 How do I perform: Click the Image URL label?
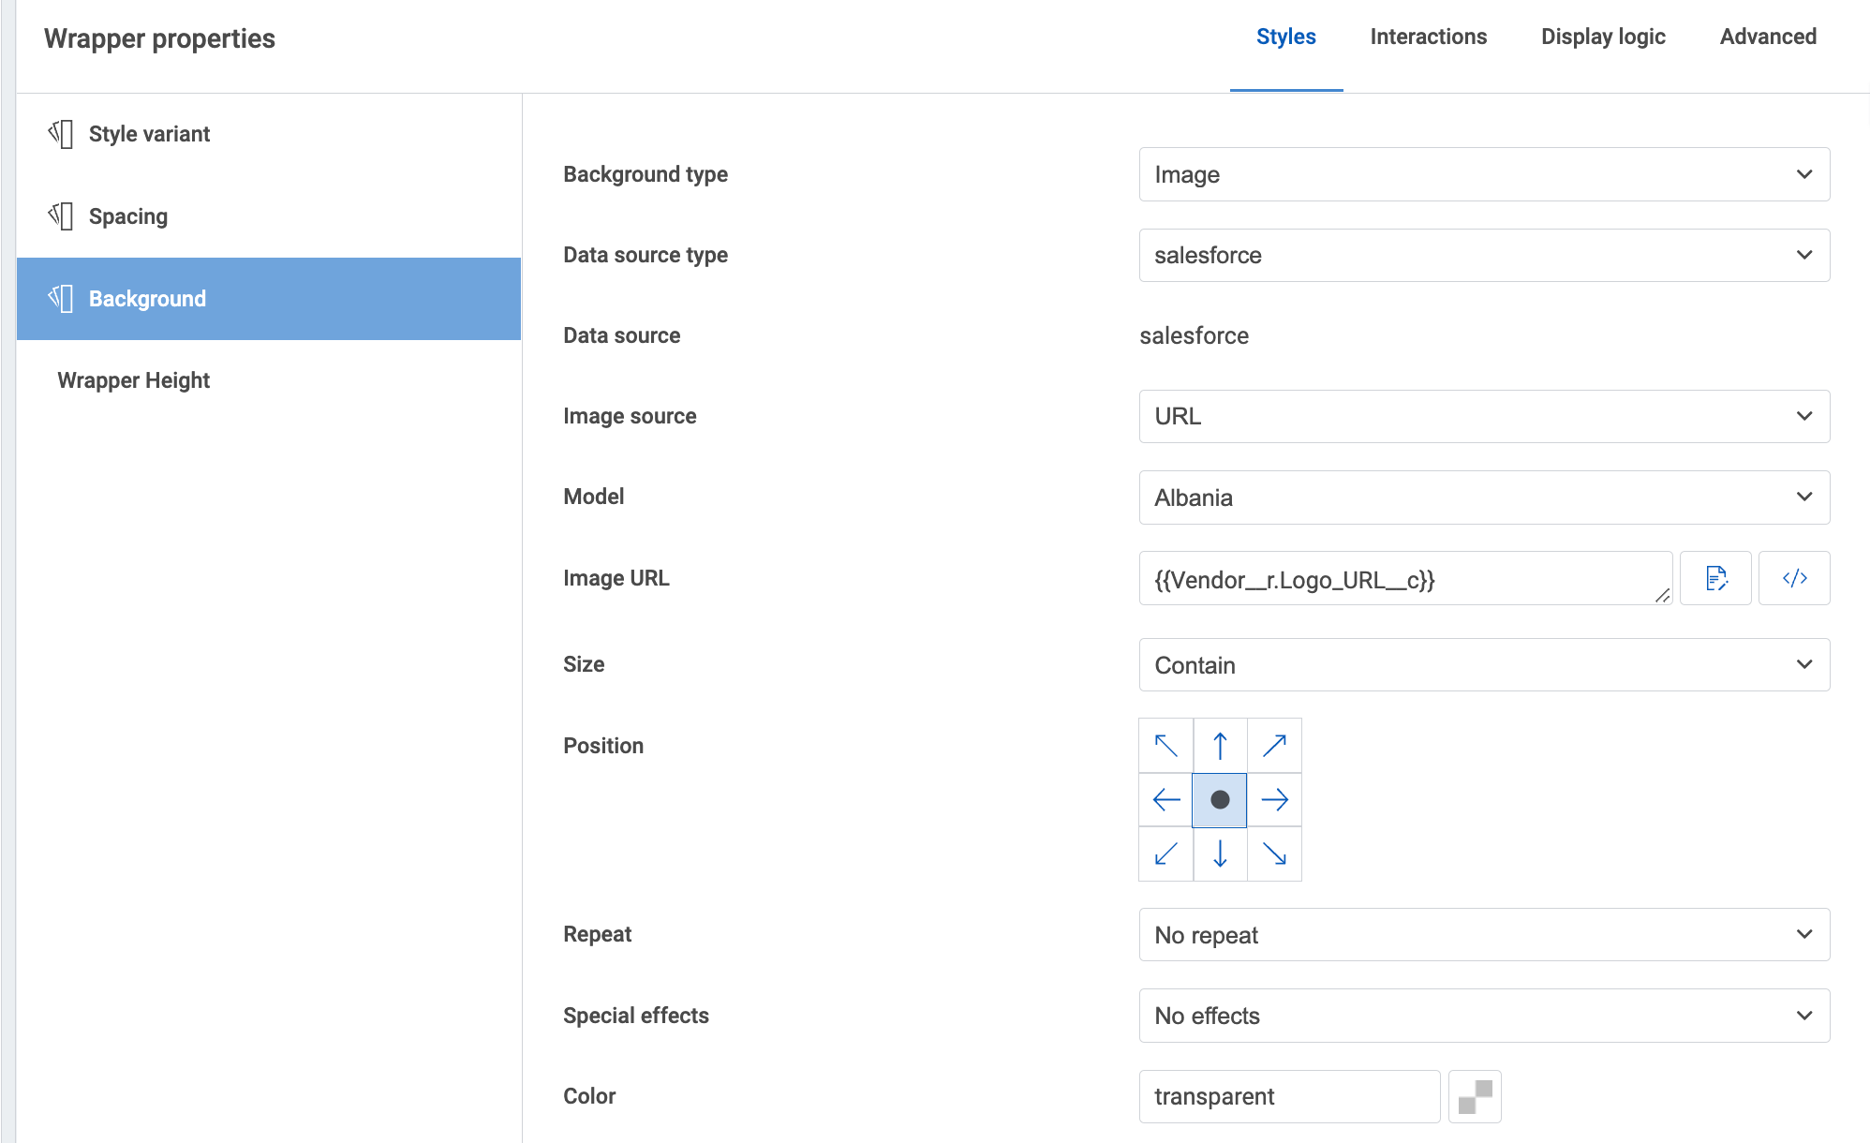616,578
